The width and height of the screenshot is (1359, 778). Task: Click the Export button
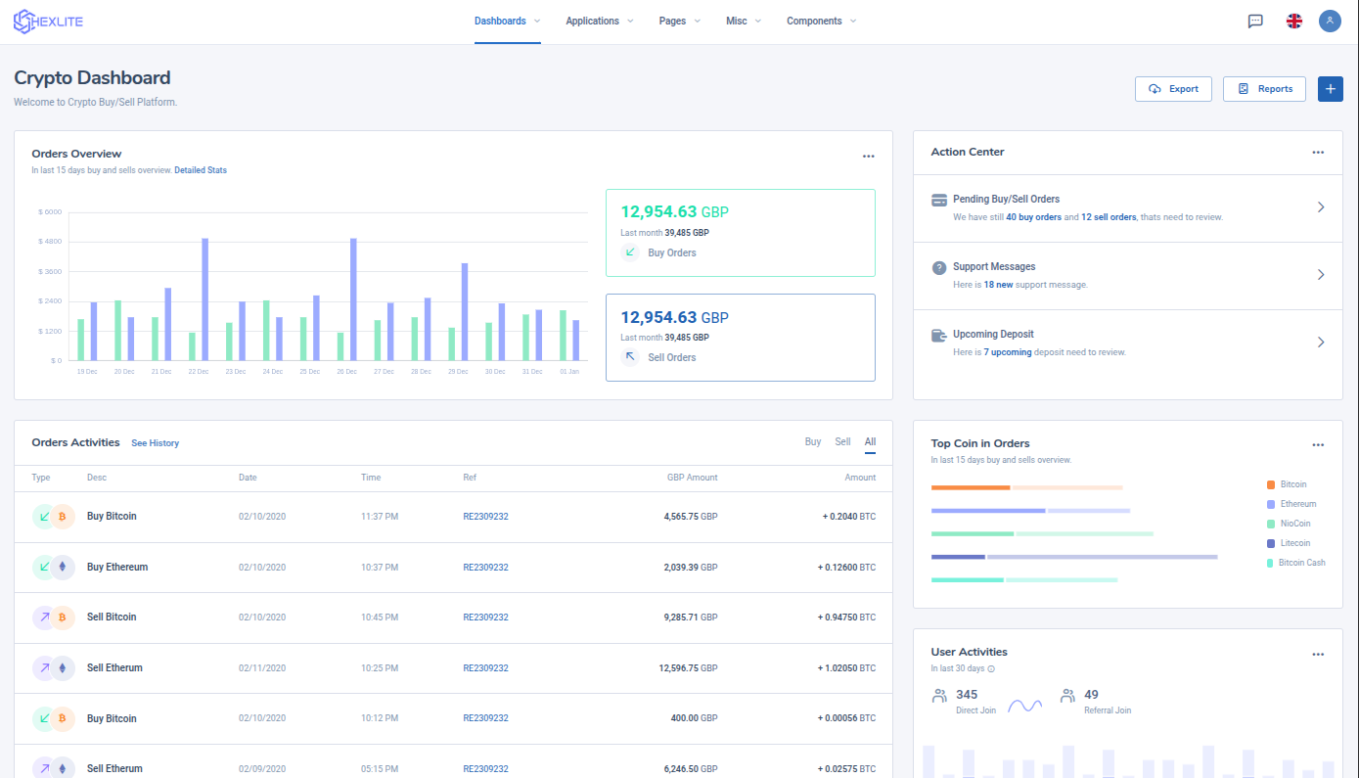1173,88
